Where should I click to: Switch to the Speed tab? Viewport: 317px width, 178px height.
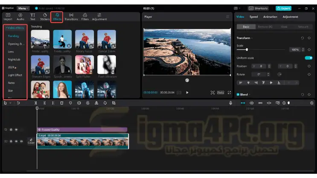tap(253, 17)
